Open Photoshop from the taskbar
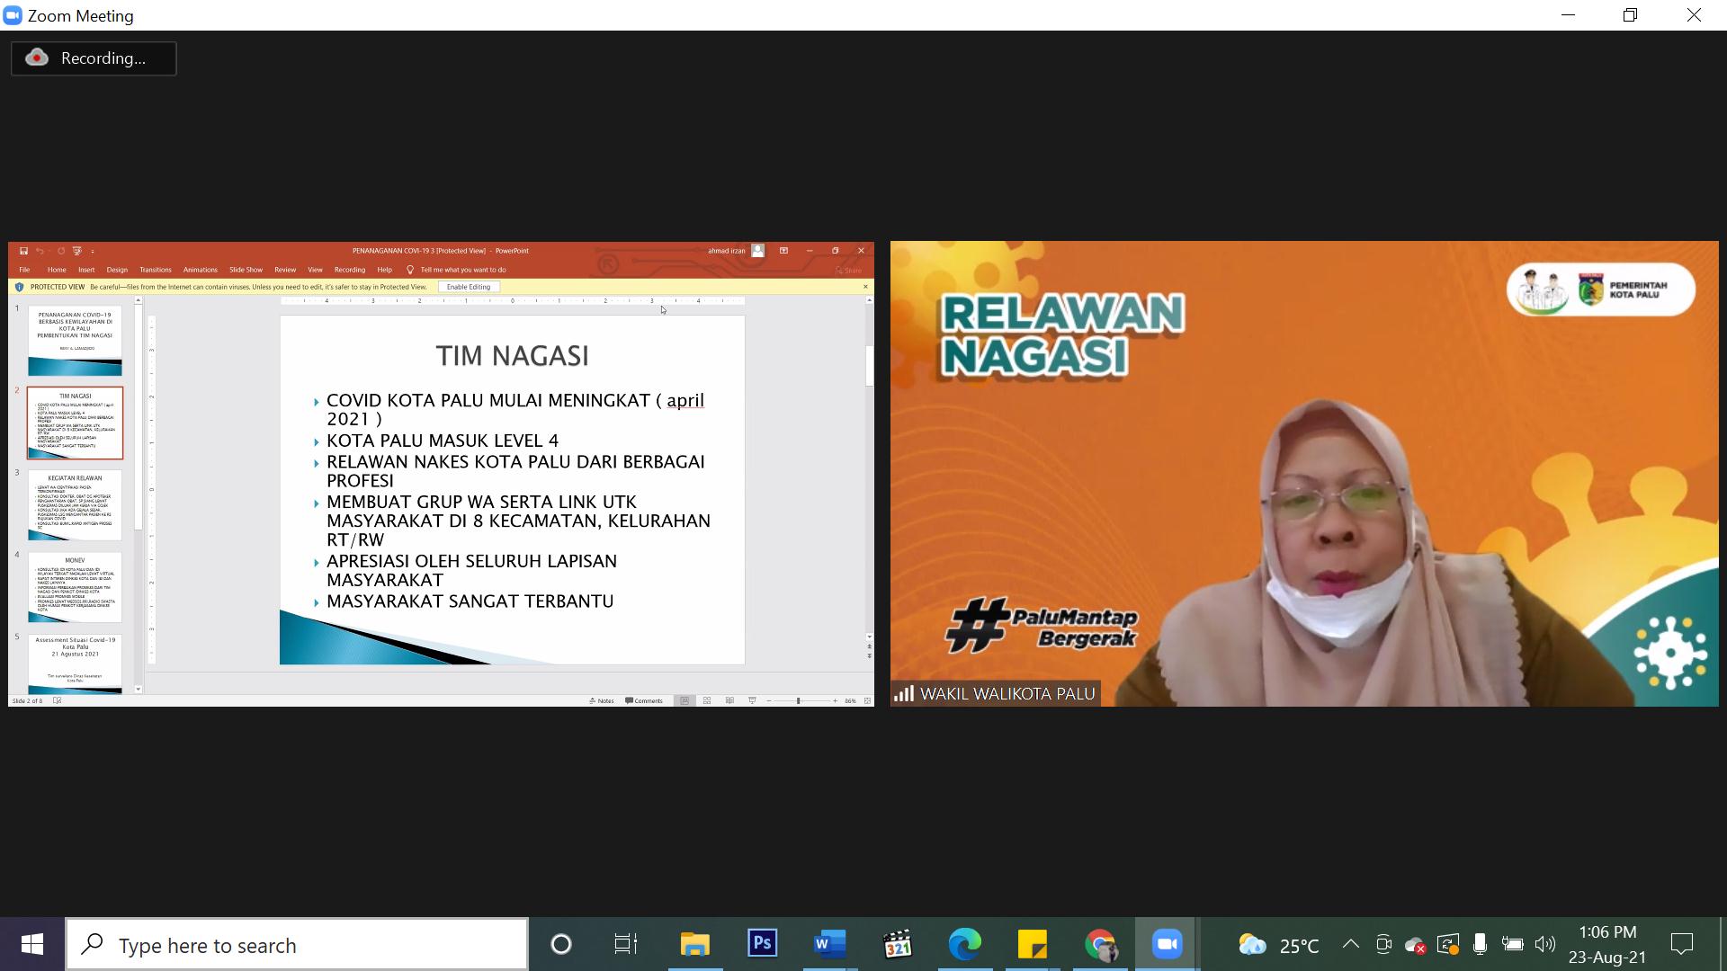The width and height of the screenshot is (1727, 971). point(762,944)
